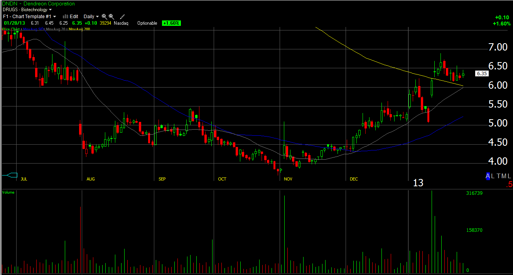Open the Daily timeframe dropdown

(91, 17)
